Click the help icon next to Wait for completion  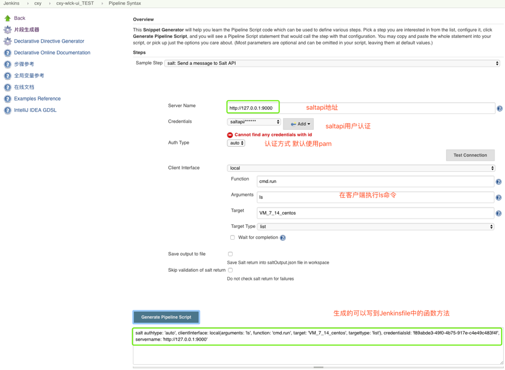(x=283, y=238)
